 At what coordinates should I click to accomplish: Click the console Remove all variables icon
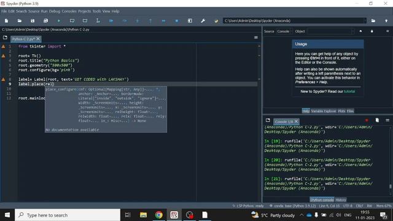[x=377, y=120]
